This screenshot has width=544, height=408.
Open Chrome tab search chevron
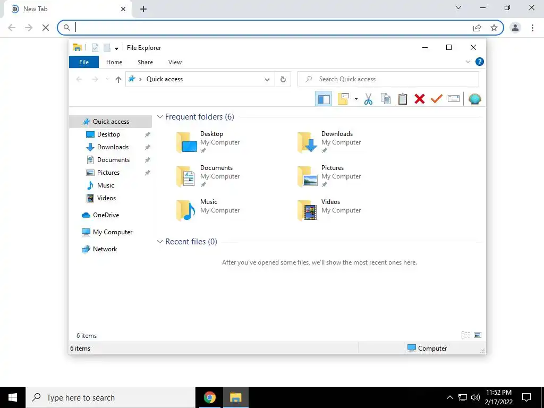pyautogui.click(x=458, y=7)
